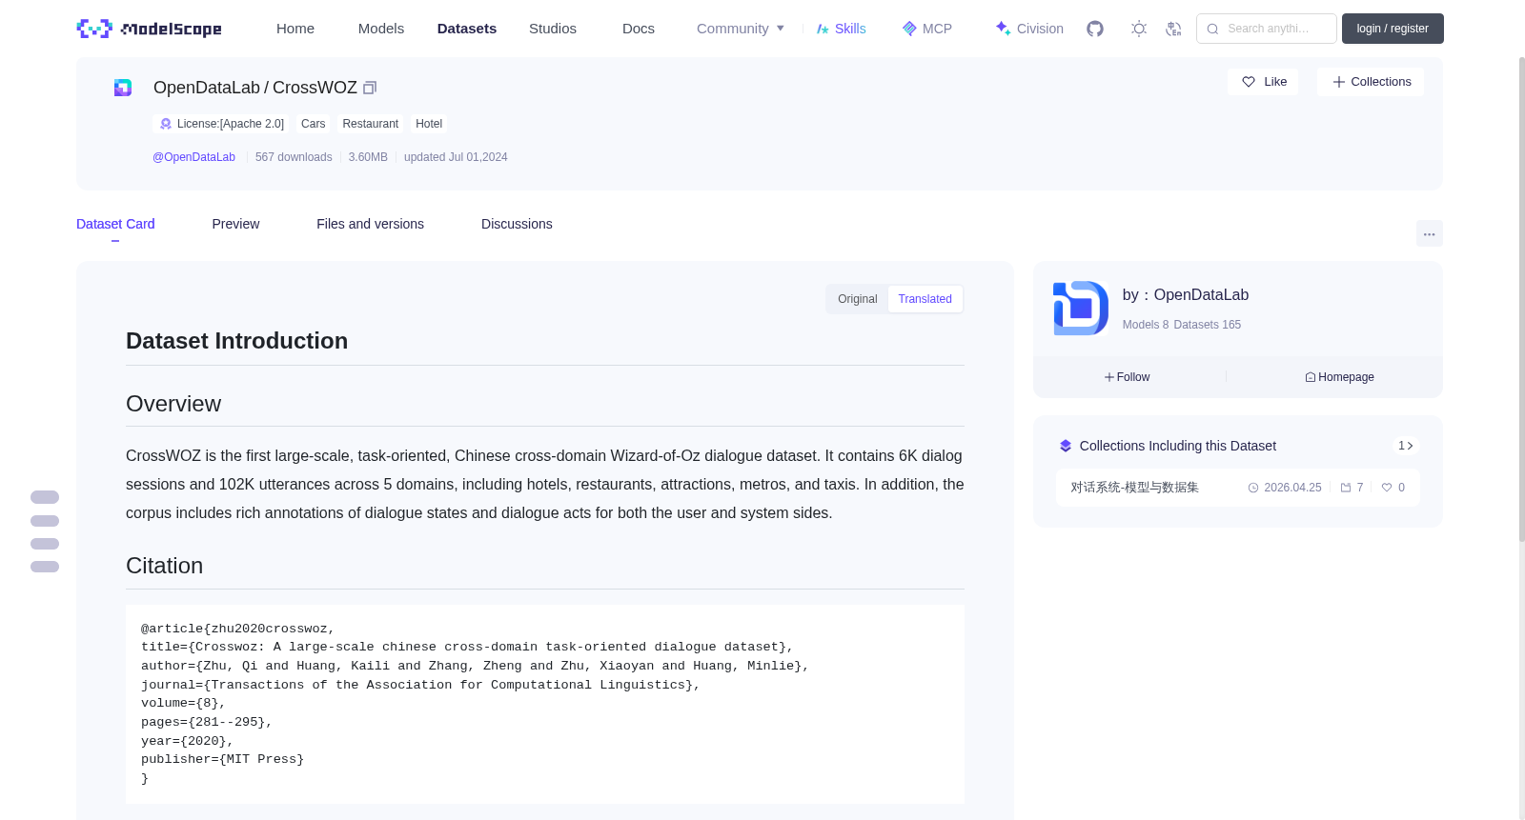Viewport: 1525px width, 820px height.
Task: Click the ModelScope logo
Action: [x=150, y=29]
